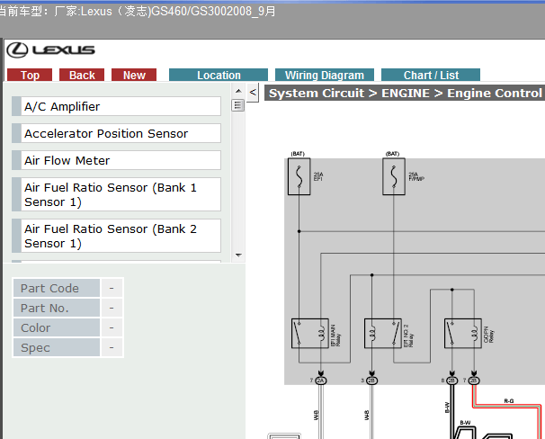Click the list scrollbar up arrow
545x439 pixels.
(238, 91)
